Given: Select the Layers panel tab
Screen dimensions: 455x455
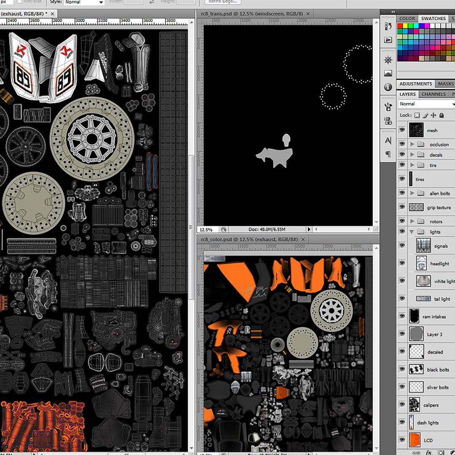Looking at the screenshot, I should click(x=407, y=94).
